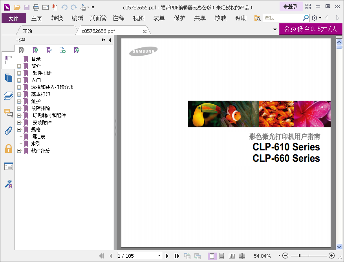Open the advanced search folder icon
This screenshot has width=344, height=262.
click(x=257, y=18)
